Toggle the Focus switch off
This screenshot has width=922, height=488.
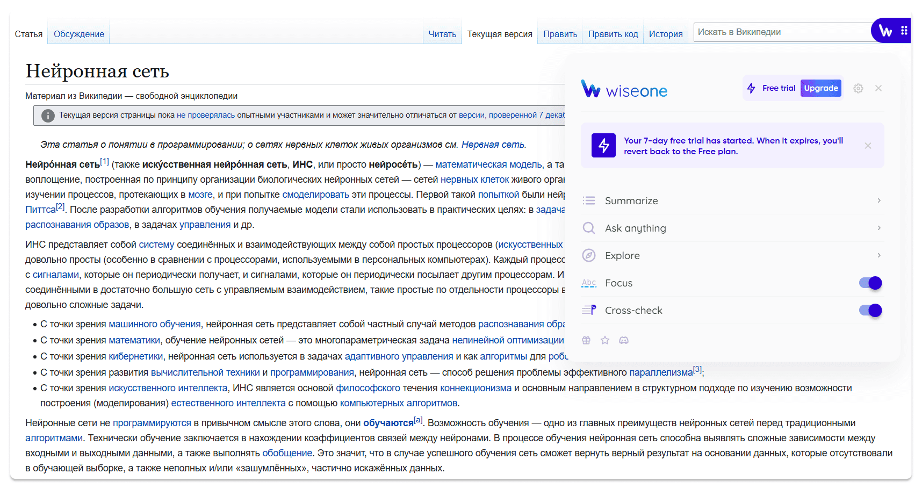pos(870,283)
